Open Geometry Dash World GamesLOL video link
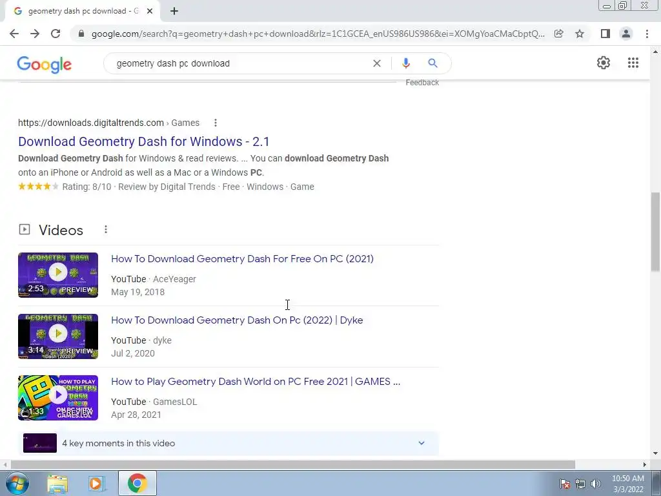The image size is (661, 496). pyautogui.click(x=256, y=381)
